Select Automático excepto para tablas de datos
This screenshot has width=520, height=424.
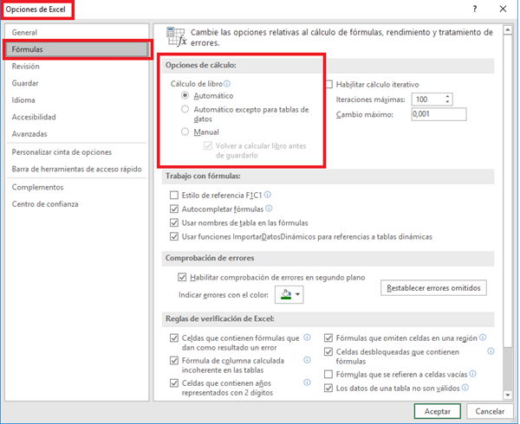[185, 109]
